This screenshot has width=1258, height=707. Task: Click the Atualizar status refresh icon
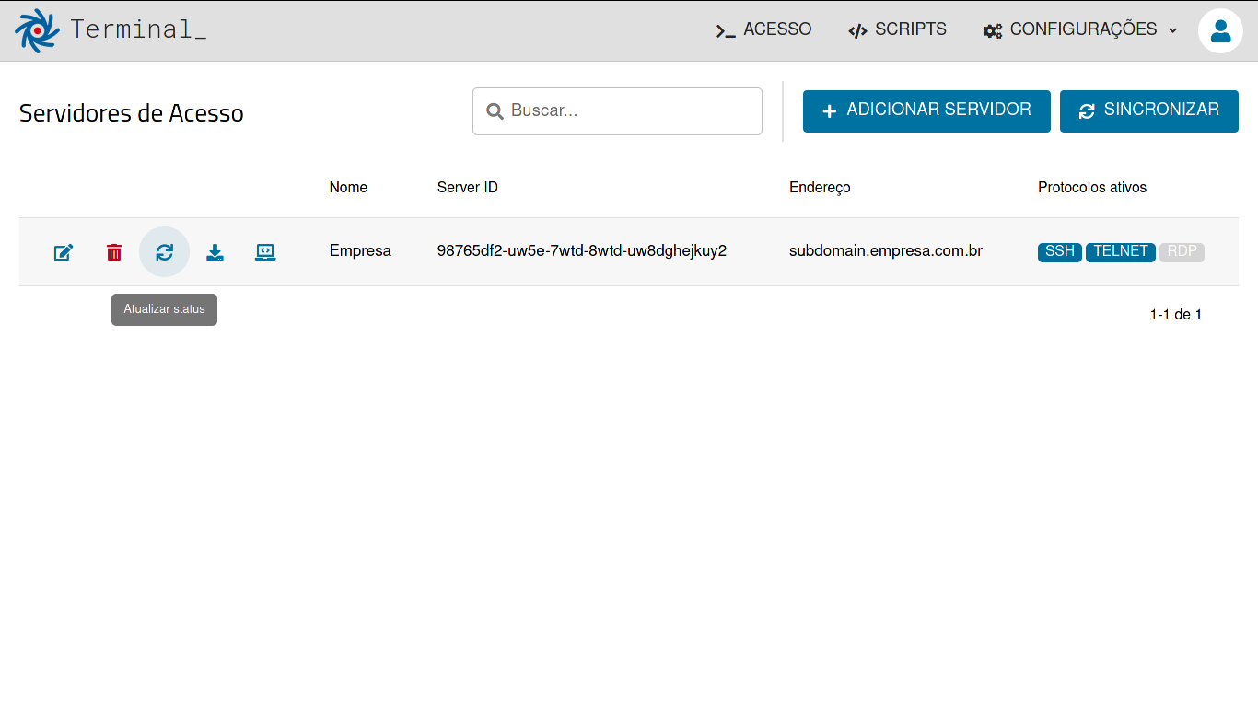(164, 252)
